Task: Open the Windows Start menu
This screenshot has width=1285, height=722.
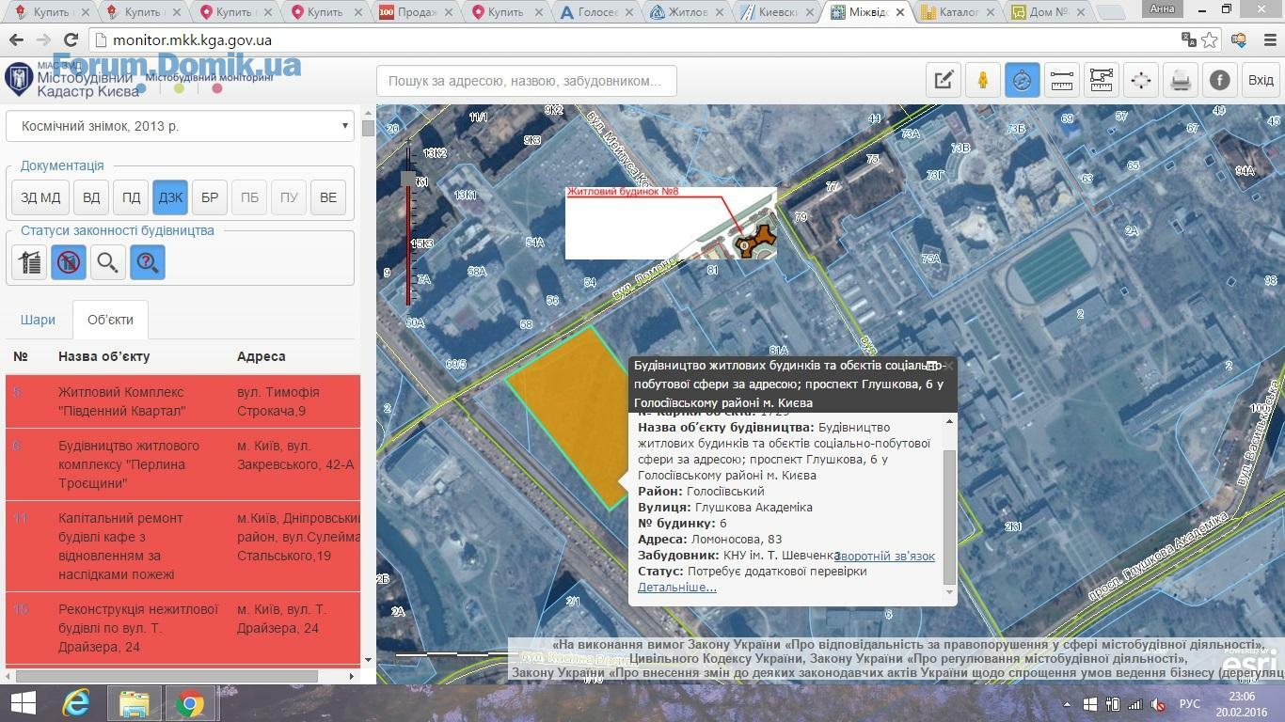Action: pos(23,703)
